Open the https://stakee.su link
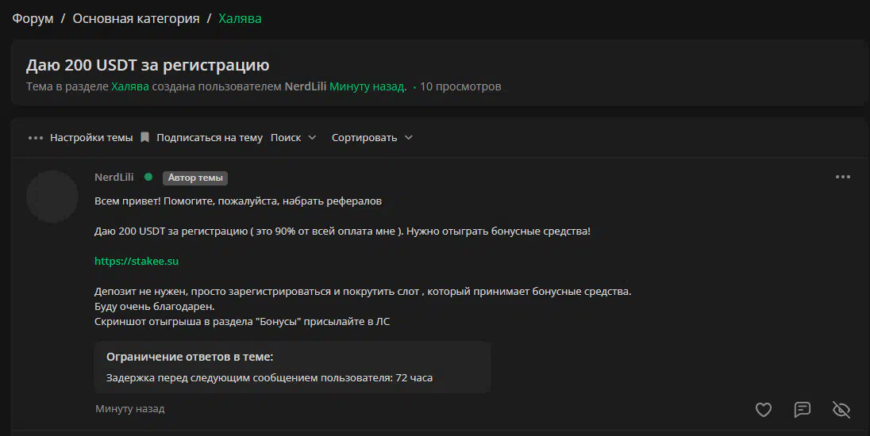 137,261
